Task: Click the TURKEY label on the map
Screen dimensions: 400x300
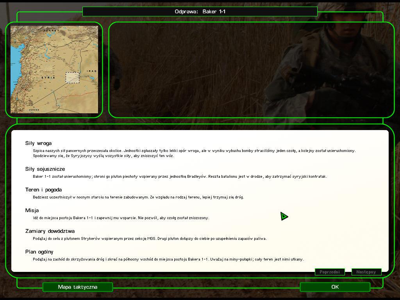Action: point(52,30)
